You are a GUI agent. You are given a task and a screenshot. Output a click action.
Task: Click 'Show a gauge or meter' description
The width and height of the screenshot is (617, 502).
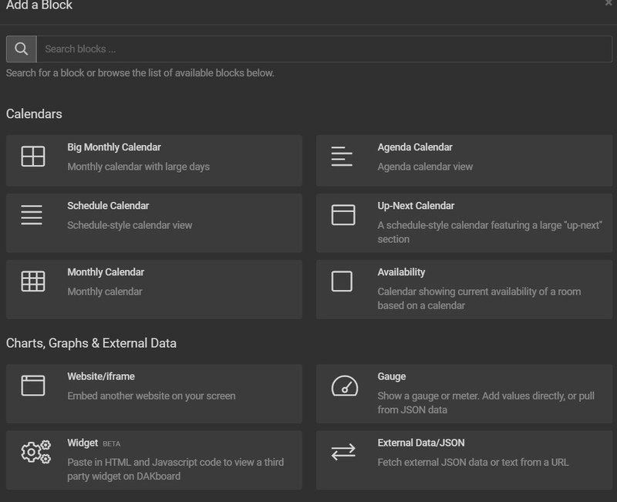pyautogui.click(x=486, y=403)
